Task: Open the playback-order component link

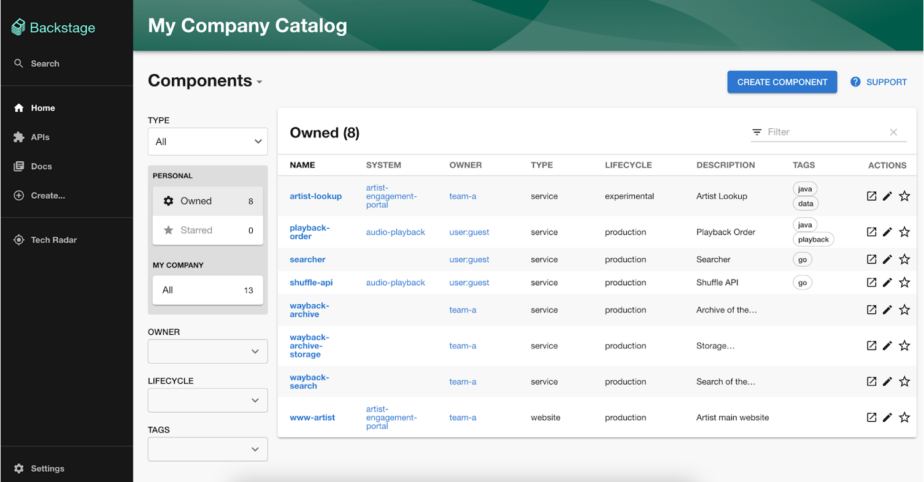Action: pos(310,232)
